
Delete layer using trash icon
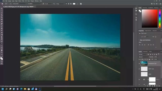point(159,86)
